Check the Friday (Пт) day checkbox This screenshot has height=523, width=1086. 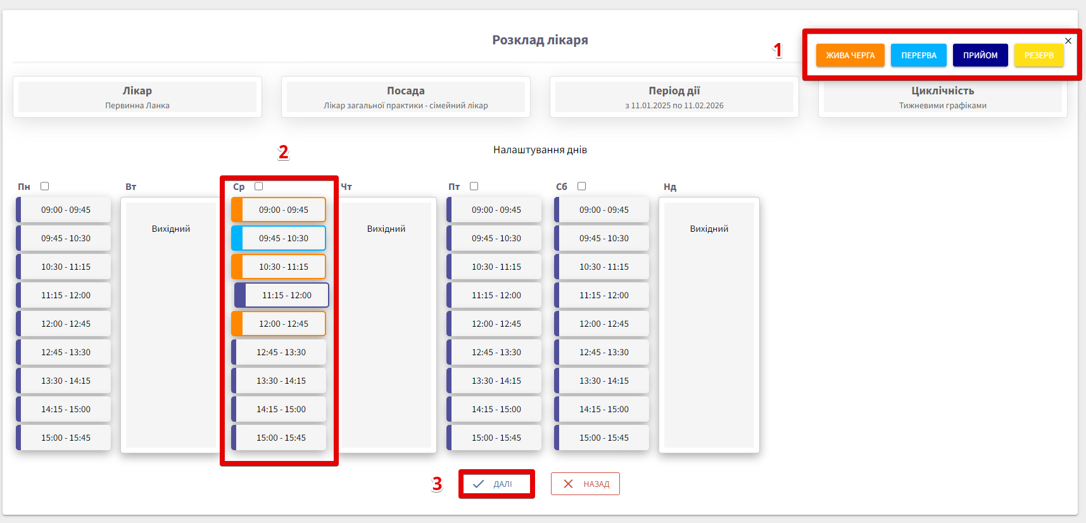pyautogui.click(x=474, y=186)
